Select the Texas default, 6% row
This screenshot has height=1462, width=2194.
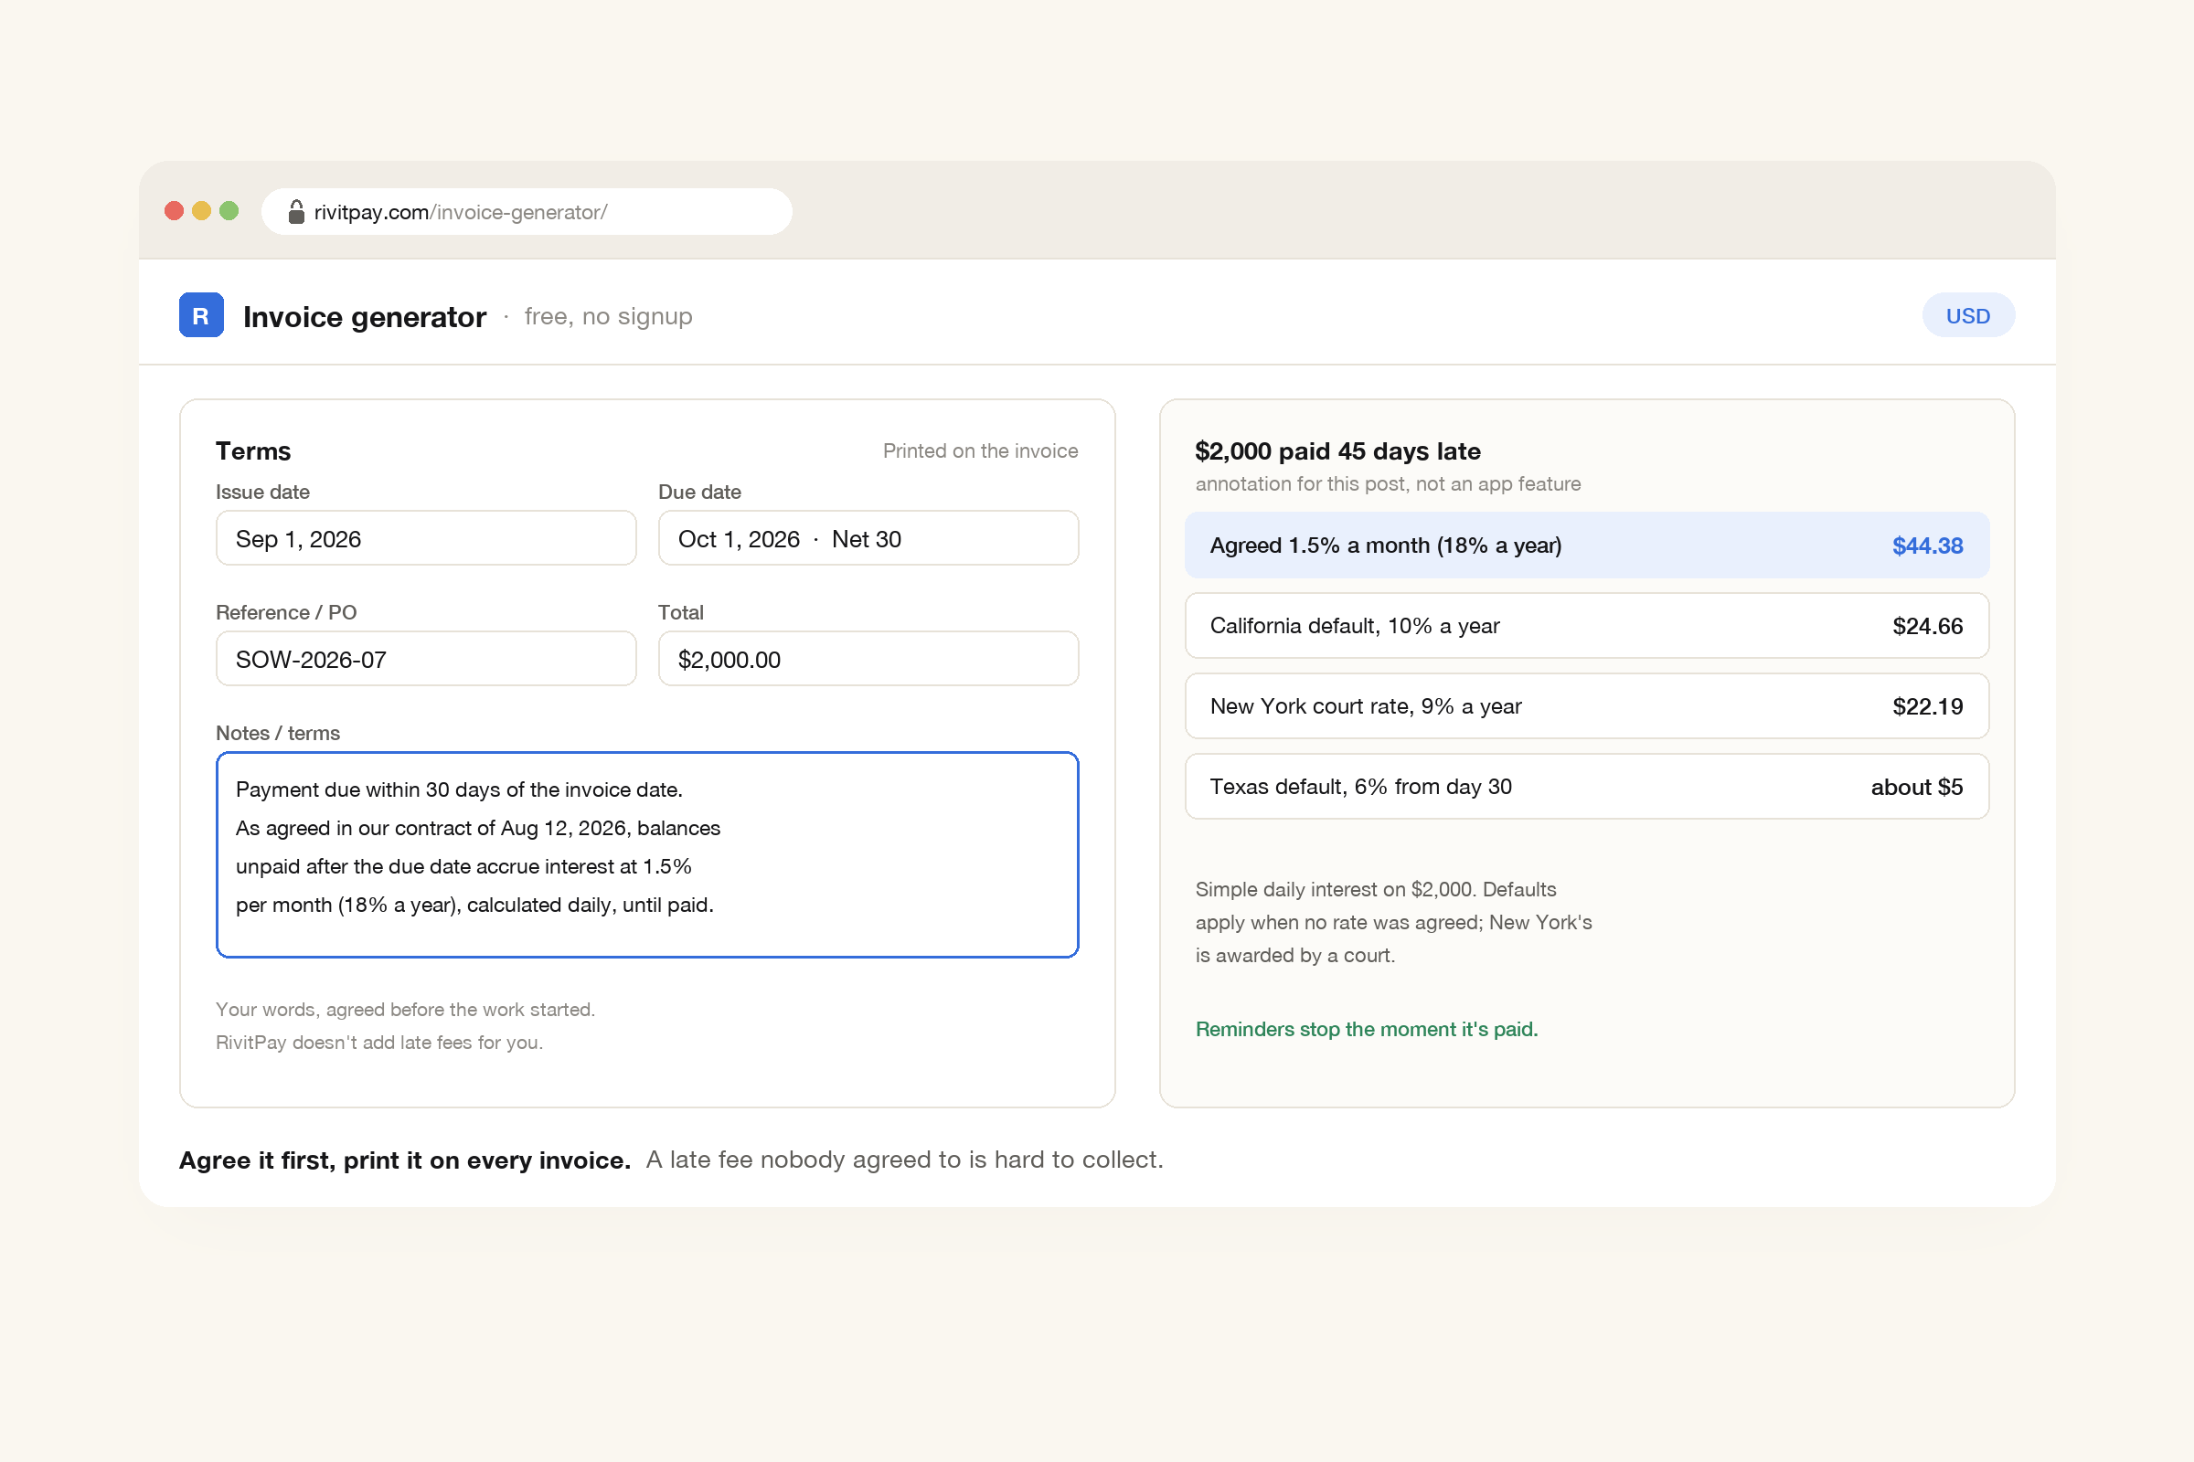[1587, 786]
